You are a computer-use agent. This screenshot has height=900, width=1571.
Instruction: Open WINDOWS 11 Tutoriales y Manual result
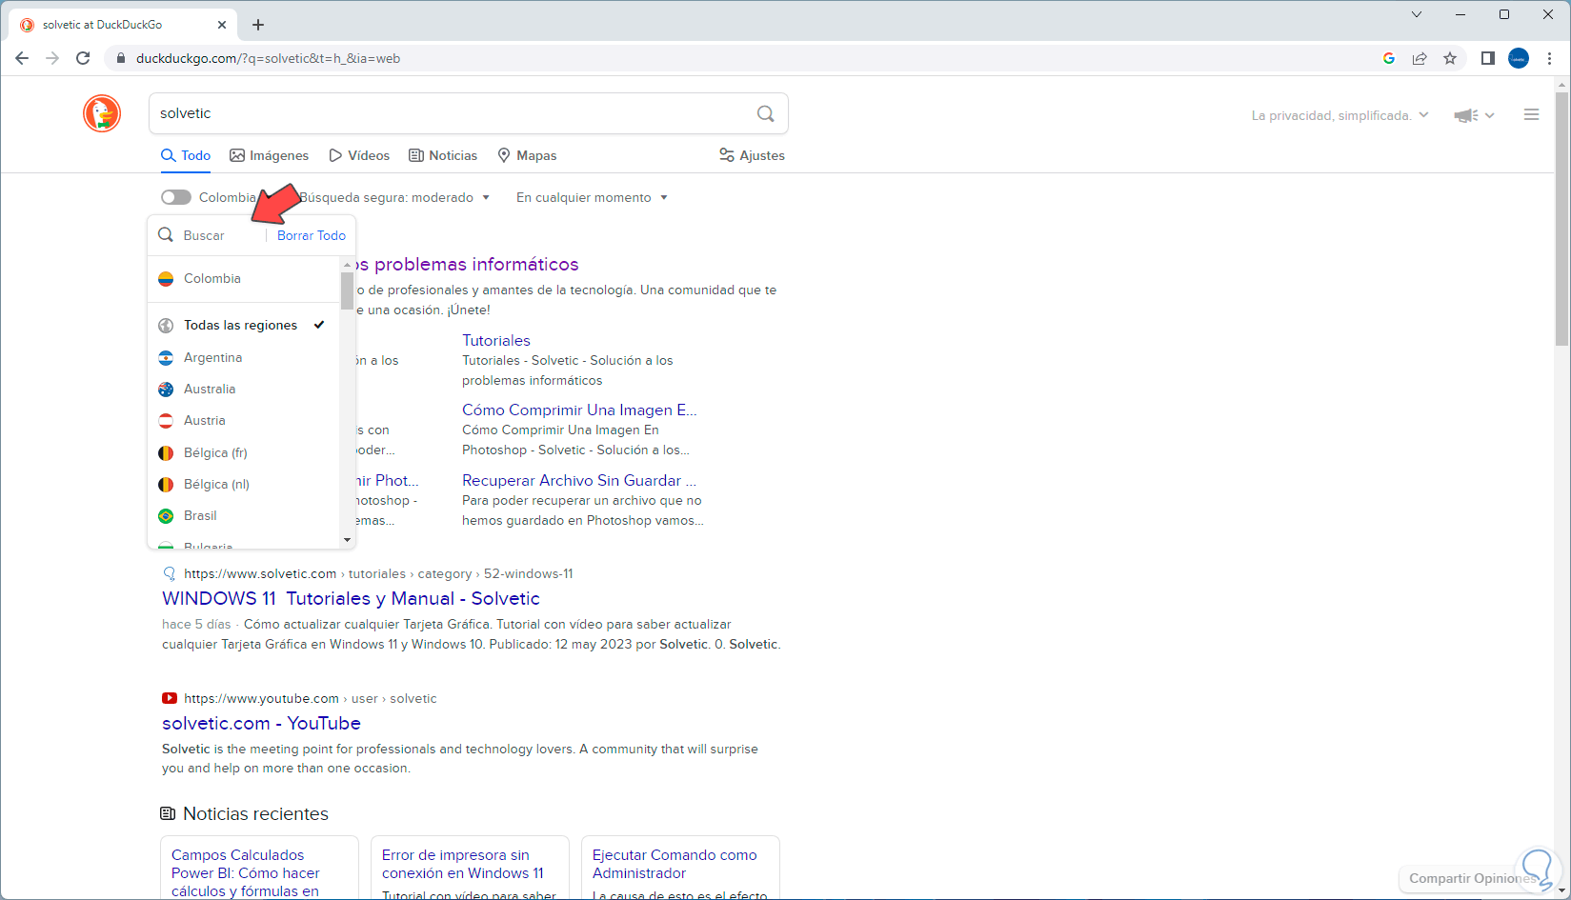pos(351,599)
